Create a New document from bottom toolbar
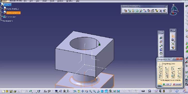This screenshot has width=188, height=94. [x=3, y=91]
